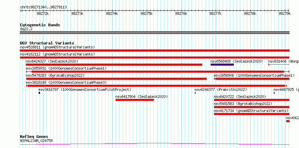Click the 98276k ruler tick label
This screenshot has height=148, width=299.
coord(181,13)
